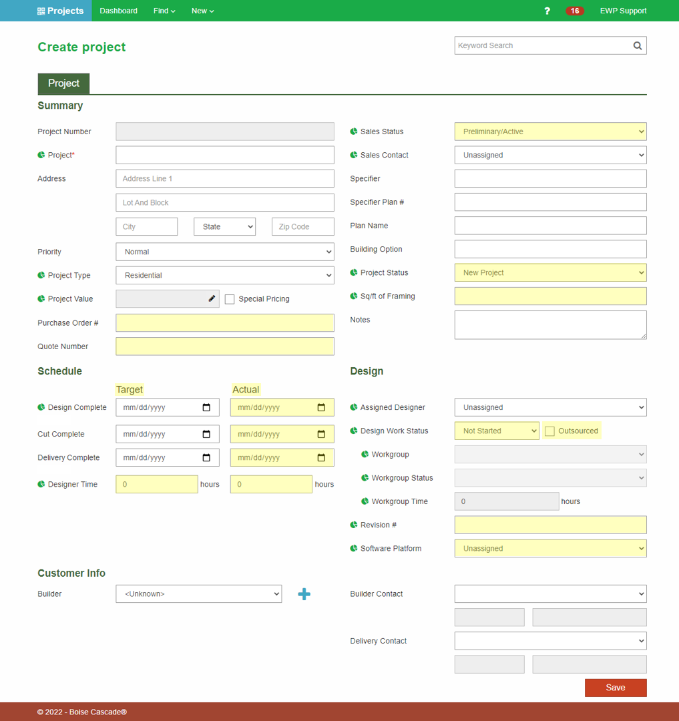Click the Lot And Block field
The image size is (679, 721).
pyautogui.click(x=225, y=203)
